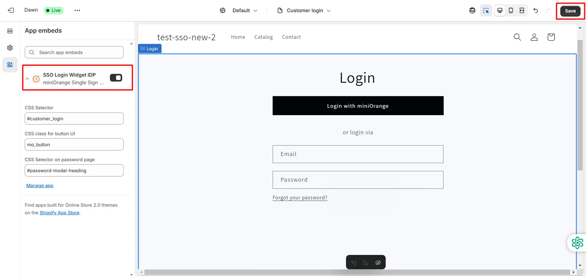Click the account person icon in preview
Image resolution: width=586 pixels, height=276 pixels.
pos(534,37)
